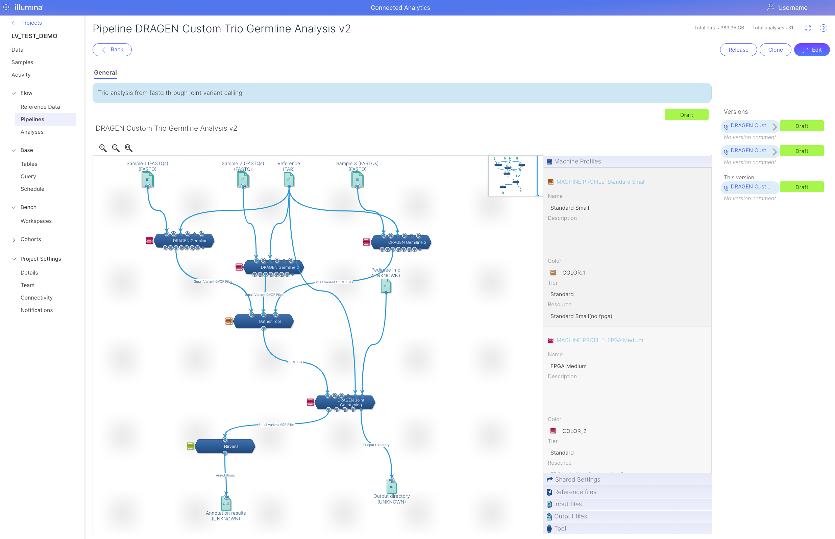Click the Annotation results output file icon
The width and height of the screenshot is (835, 539).
click(x=226, y=503)
